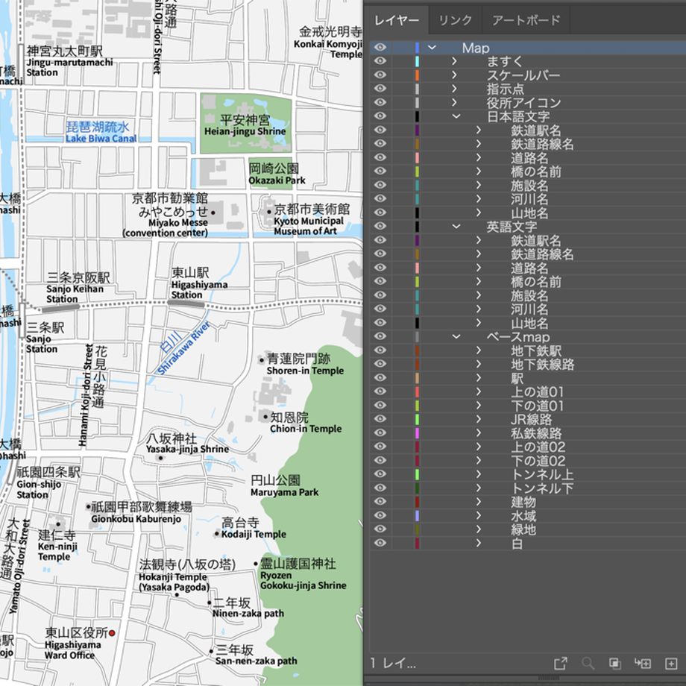Click the 'Chion-in Temple' map label
This screenshot has width=686, height=686.
coord(306,428)
